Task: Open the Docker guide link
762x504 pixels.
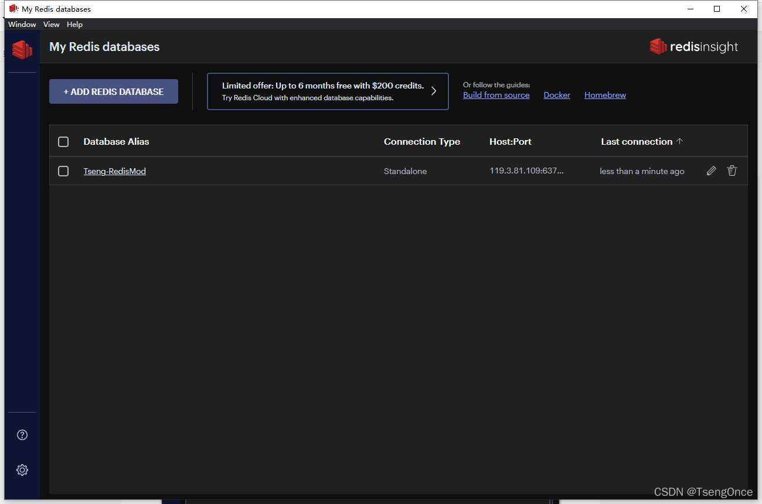Action: coord(556,94)
